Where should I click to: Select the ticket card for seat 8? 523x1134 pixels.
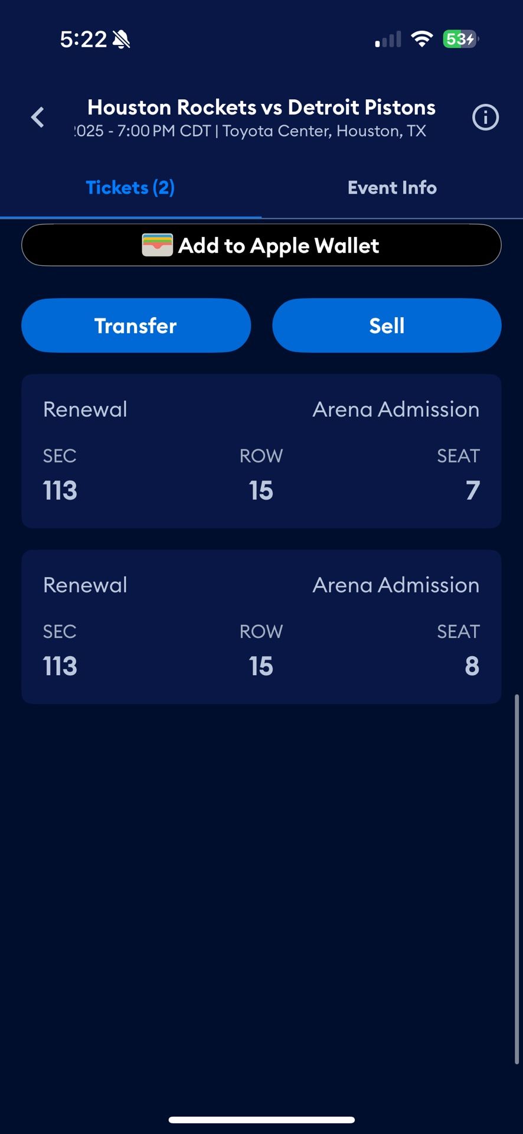pyautogui.click(x=261, y=627)
